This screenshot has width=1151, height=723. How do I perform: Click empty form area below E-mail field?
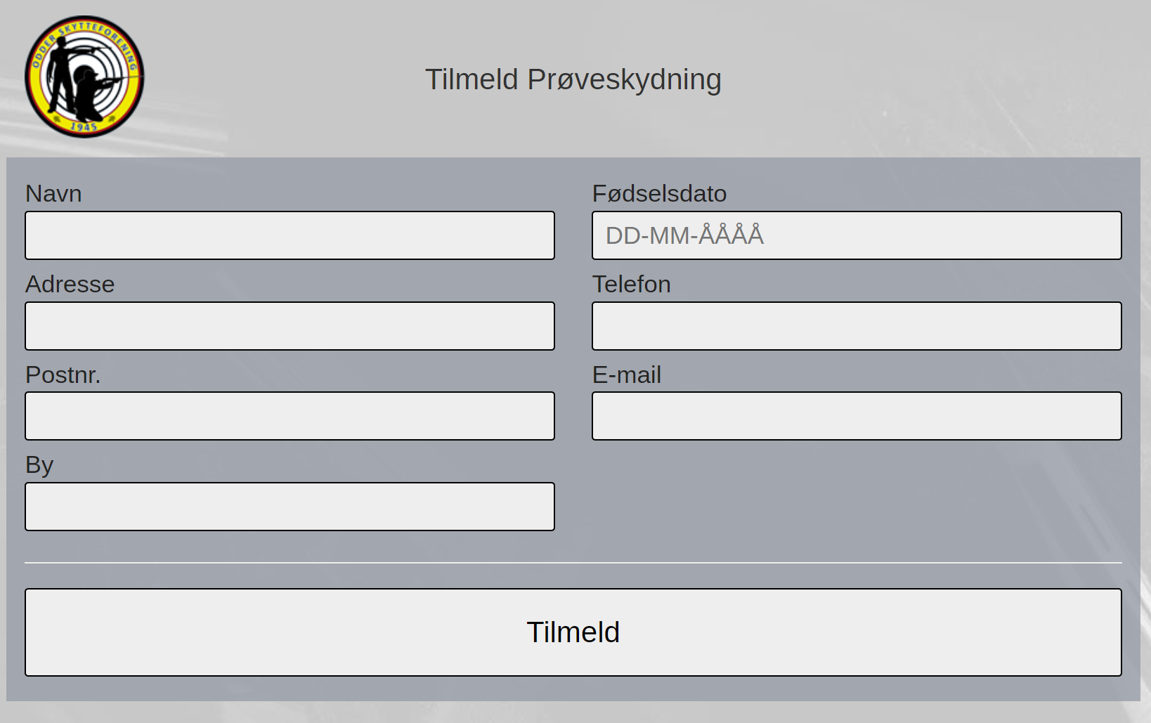pos(857,500)
